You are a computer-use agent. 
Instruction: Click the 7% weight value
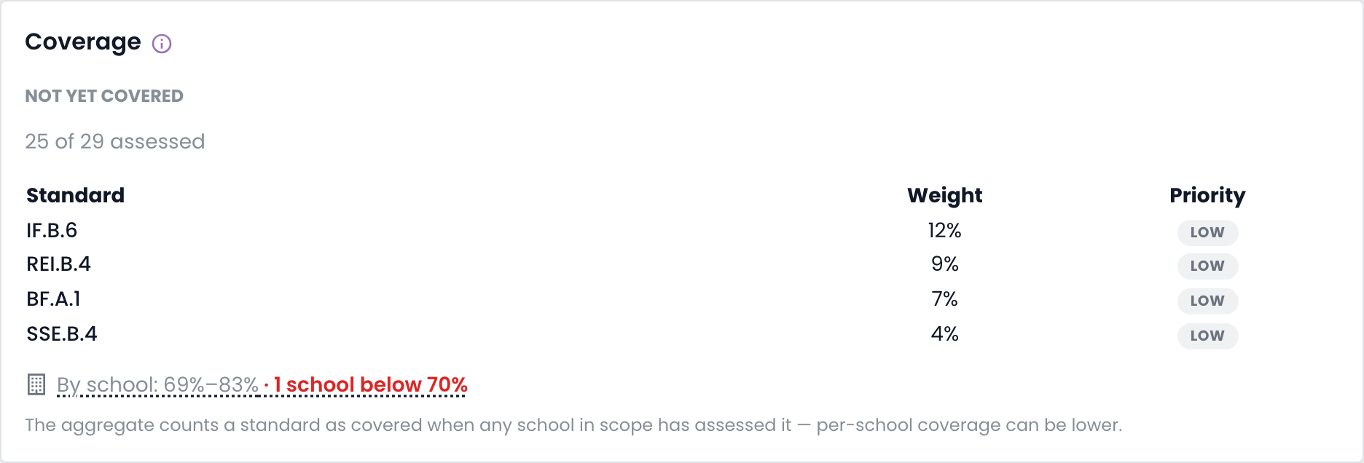pos(945,299)
